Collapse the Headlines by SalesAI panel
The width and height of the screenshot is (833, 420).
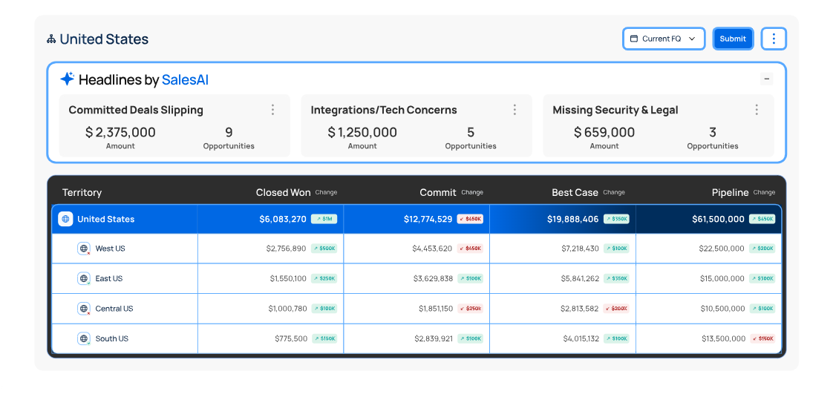coord(767,79)
